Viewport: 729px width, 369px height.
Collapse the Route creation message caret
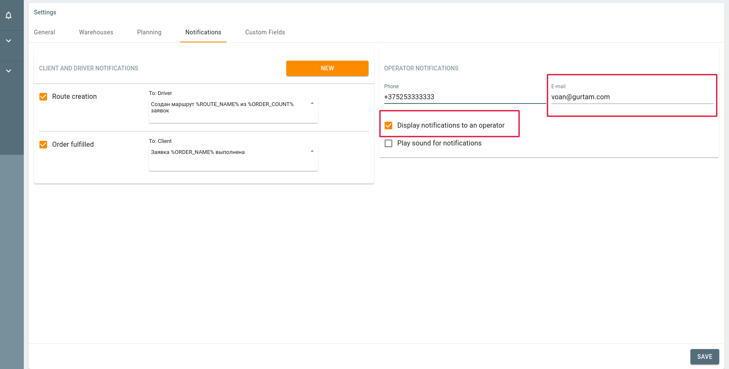point(312,104)
